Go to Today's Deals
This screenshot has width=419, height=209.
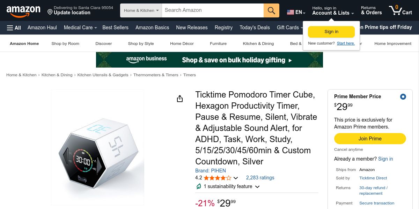tap(255, 28)
